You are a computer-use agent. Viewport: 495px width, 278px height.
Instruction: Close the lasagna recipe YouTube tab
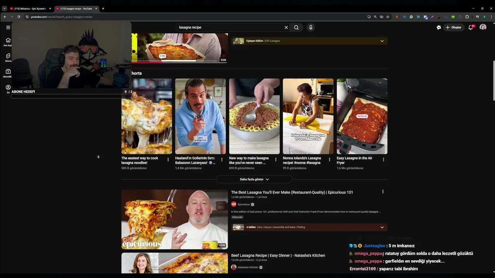(96, 8)
